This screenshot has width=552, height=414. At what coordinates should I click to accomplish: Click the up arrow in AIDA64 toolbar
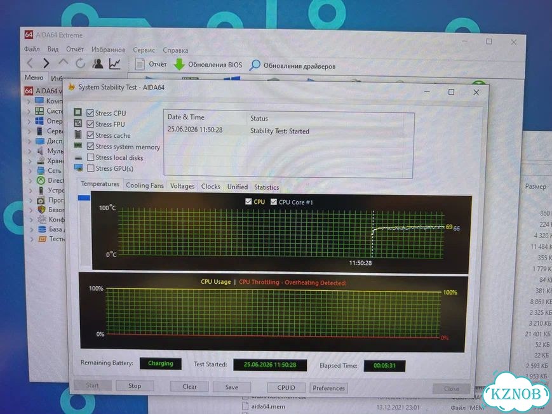point(64,63)
